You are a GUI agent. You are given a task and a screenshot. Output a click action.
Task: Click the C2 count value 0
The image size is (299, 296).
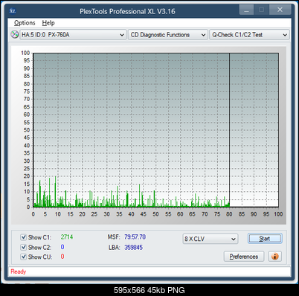[62, 247]
